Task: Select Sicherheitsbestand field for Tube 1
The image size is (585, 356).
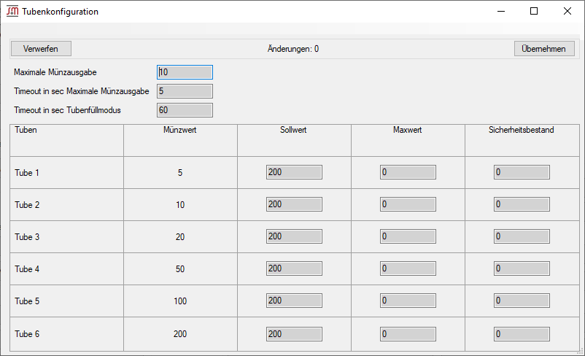Action: click(x=522, y=173)
